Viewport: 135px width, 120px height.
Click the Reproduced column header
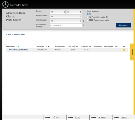click(x=109, y=46)
